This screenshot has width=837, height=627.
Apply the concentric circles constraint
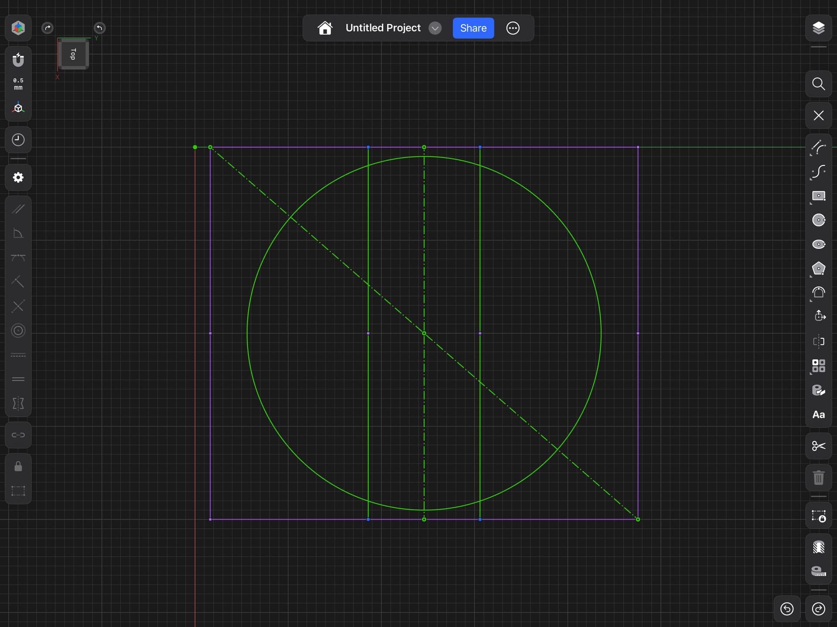[18, 331]
